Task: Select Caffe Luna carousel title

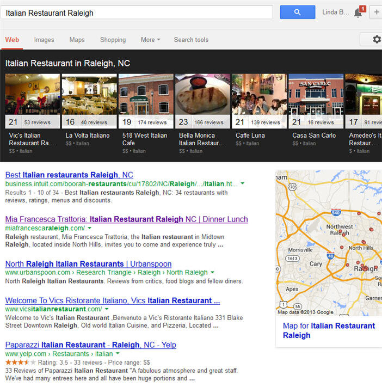Action: 250,136
